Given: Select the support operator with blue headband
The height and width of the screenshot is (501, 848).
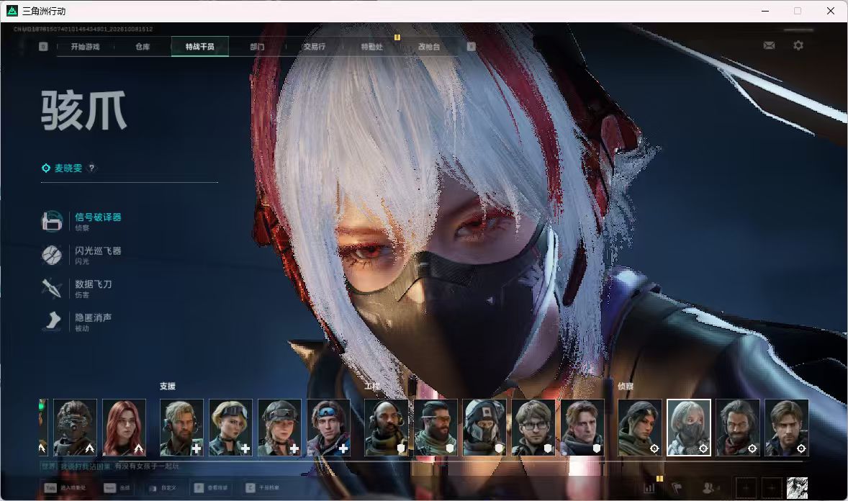Looking at the screenshot, I should tap(328, 428).
